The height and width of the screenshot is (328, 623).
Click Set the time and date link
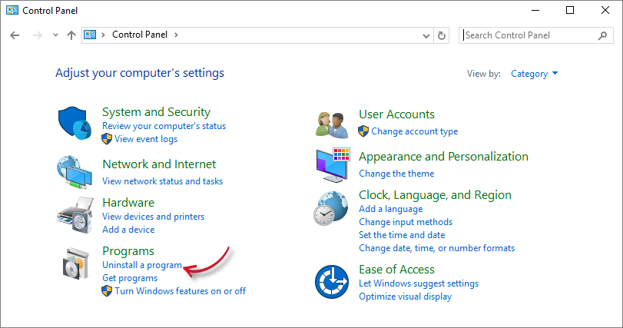click(402, 235)
